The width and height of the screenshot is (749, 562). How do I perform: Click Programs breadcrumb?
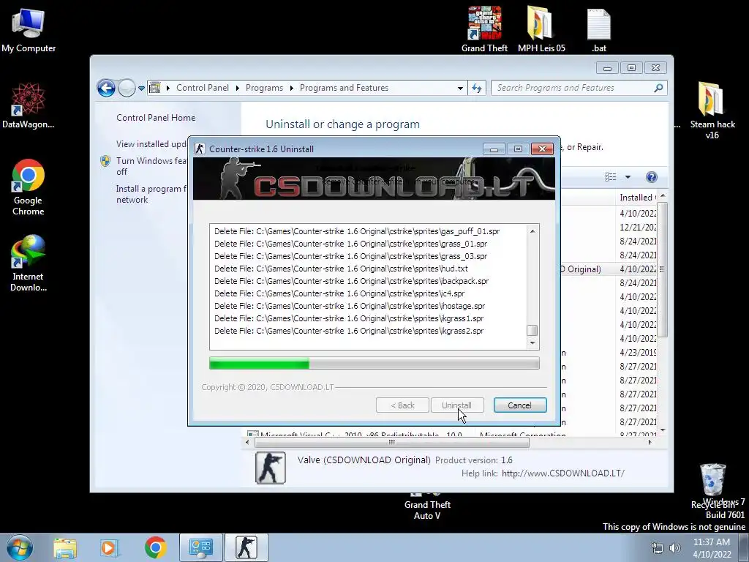(x=264, y=88)
